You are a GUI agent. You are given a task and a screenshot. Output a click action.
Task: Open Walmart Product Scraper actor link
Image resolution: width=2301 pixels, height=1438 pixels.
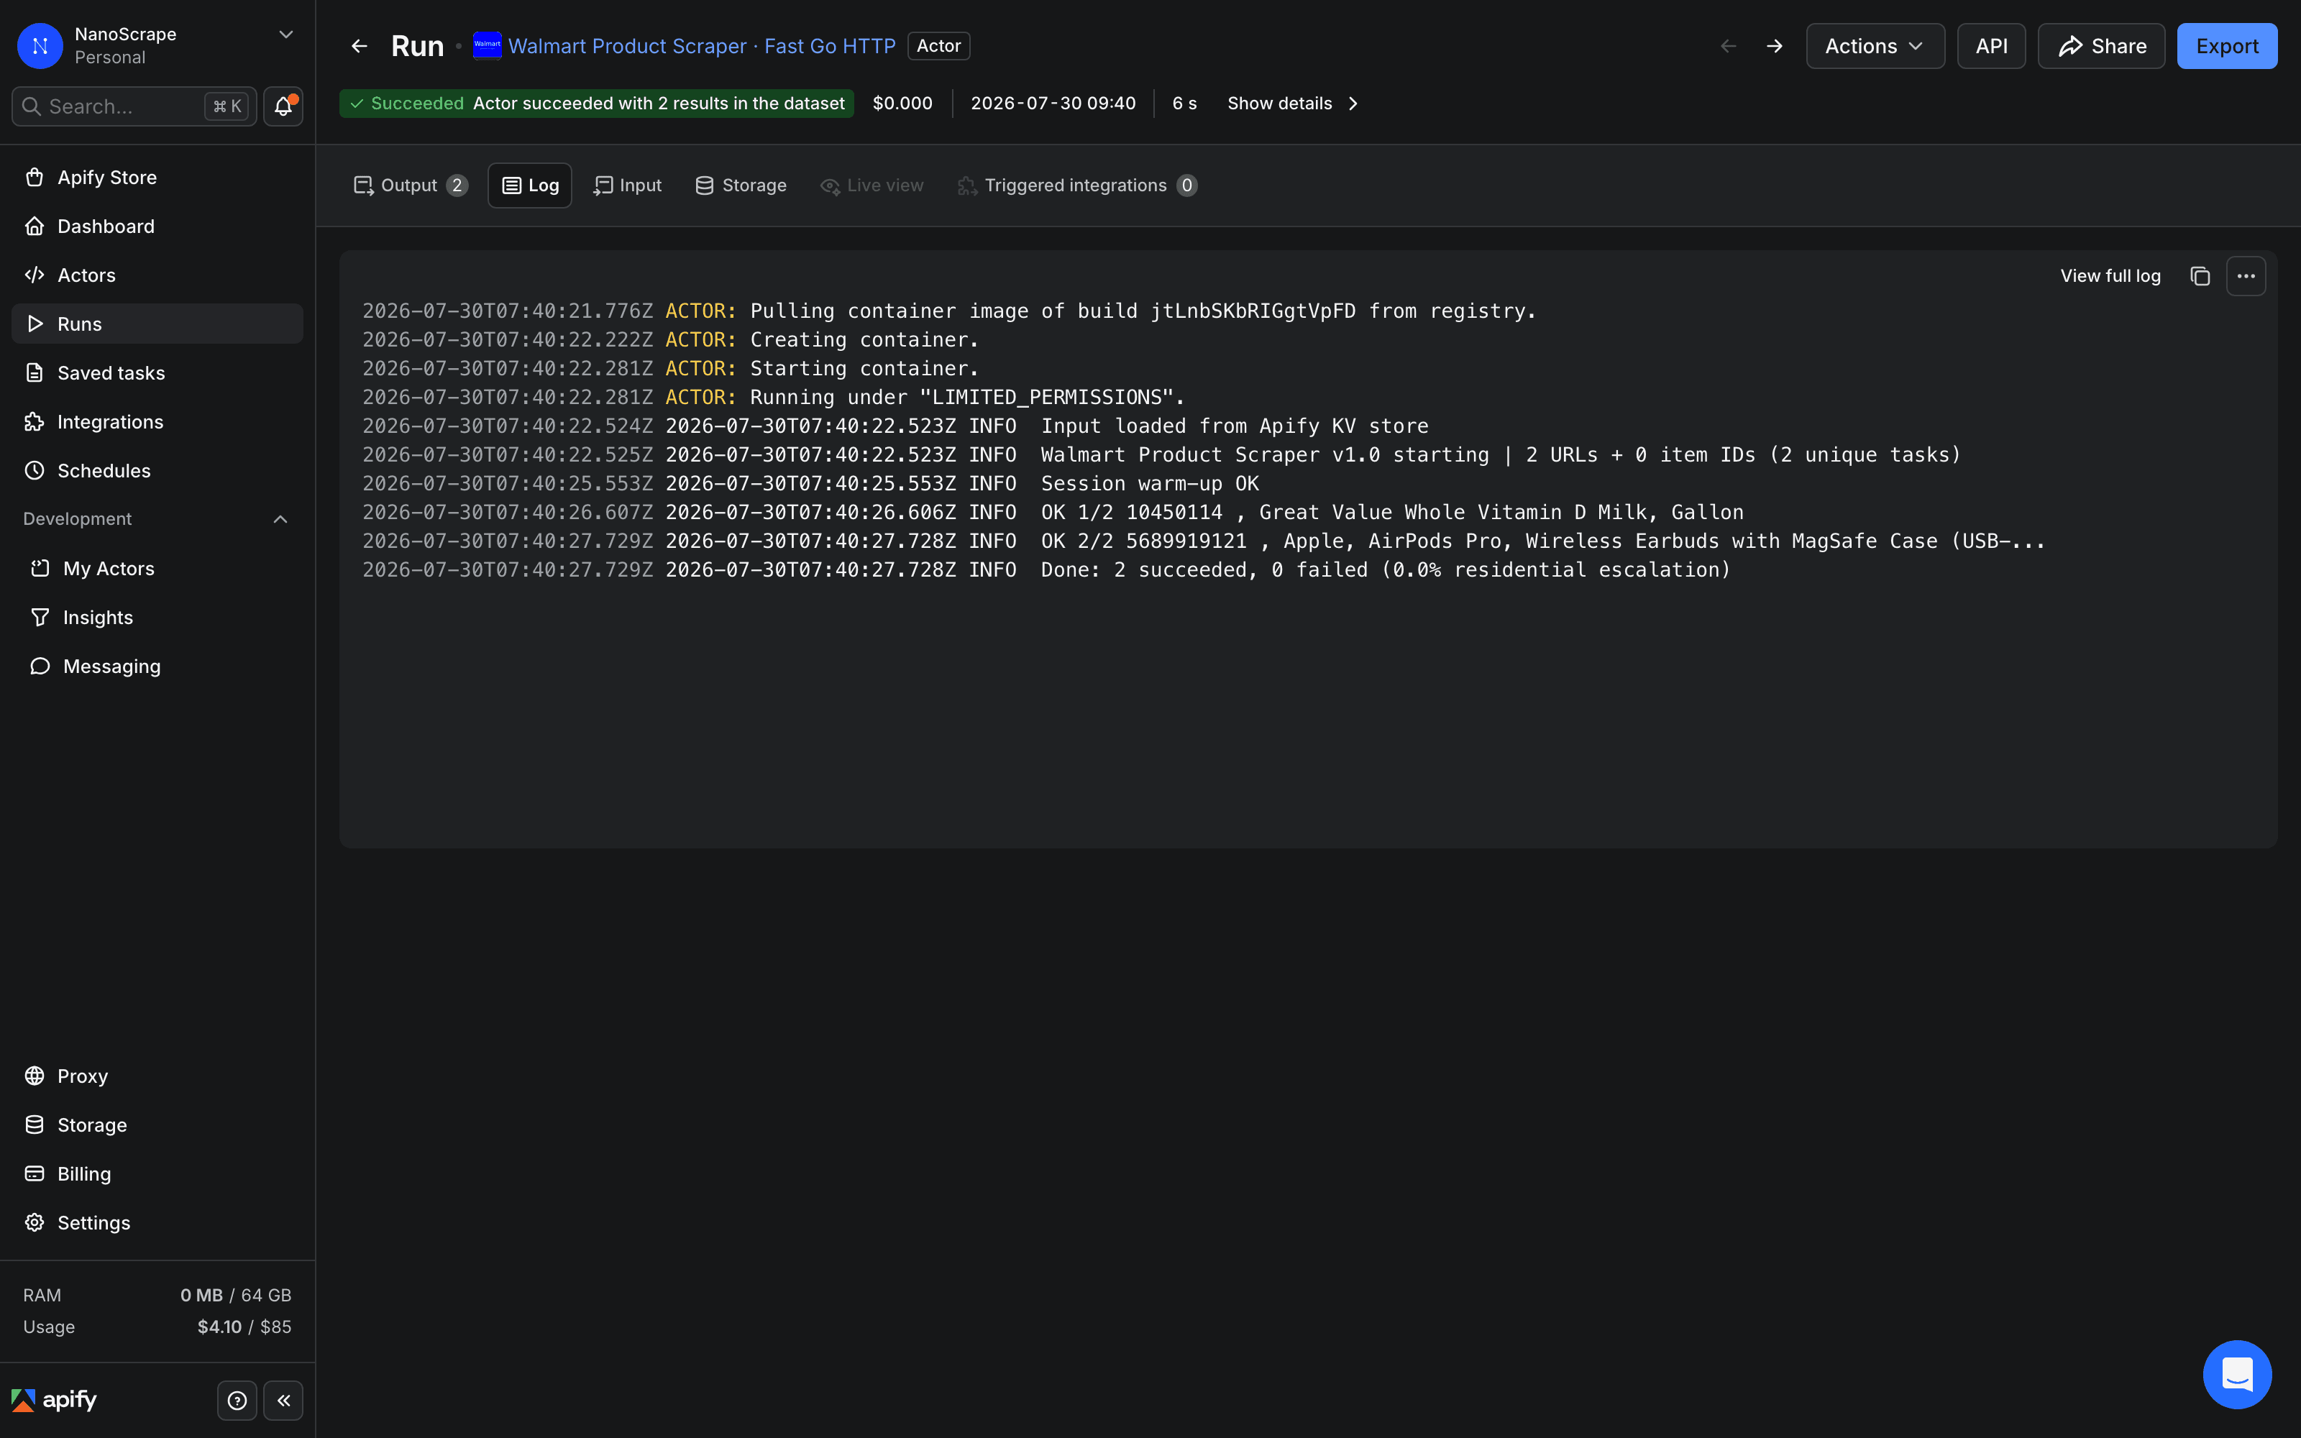click(x=702, y=45)
